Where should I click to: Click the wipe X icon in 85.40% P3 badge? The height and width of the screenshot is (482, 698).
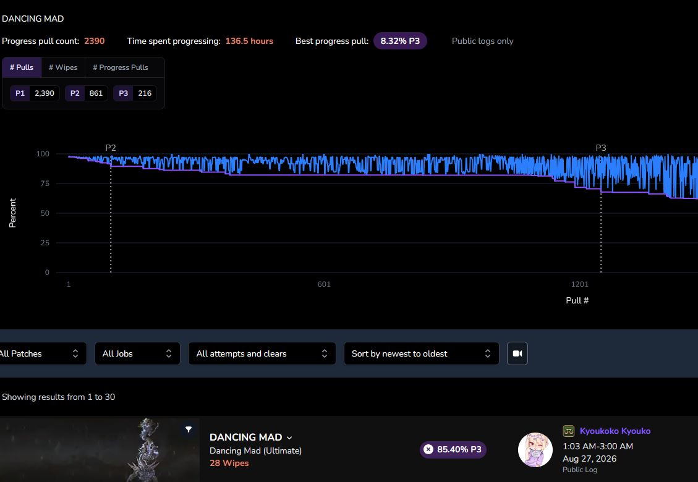pos(428,449)
